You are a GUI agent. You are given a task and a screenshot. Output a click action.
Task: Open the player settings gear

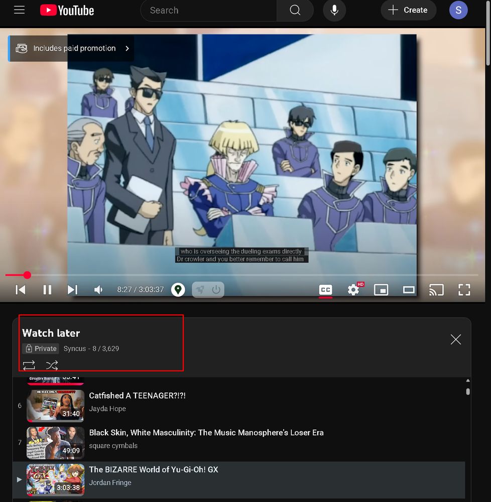coord(353,290)
